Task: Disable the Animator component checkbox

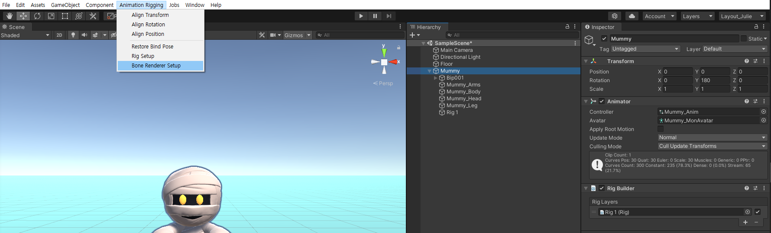Action: pyautogui.click(x=602, y=101)
